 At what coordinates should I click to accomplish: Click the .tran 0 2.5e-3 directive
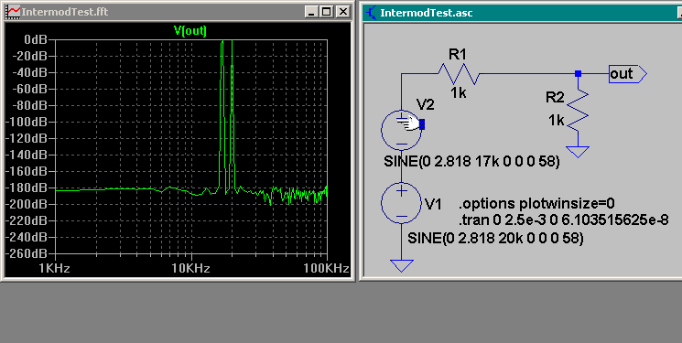[563, 220]
